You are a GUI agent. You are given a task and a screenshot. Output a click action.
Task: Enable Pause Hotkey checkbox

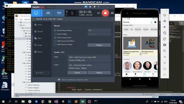click(x=55, y=34)
